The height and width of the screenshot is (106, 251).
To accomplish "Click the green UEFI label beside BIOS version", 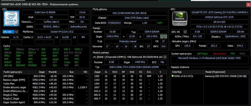I will (x=160, y=23).
